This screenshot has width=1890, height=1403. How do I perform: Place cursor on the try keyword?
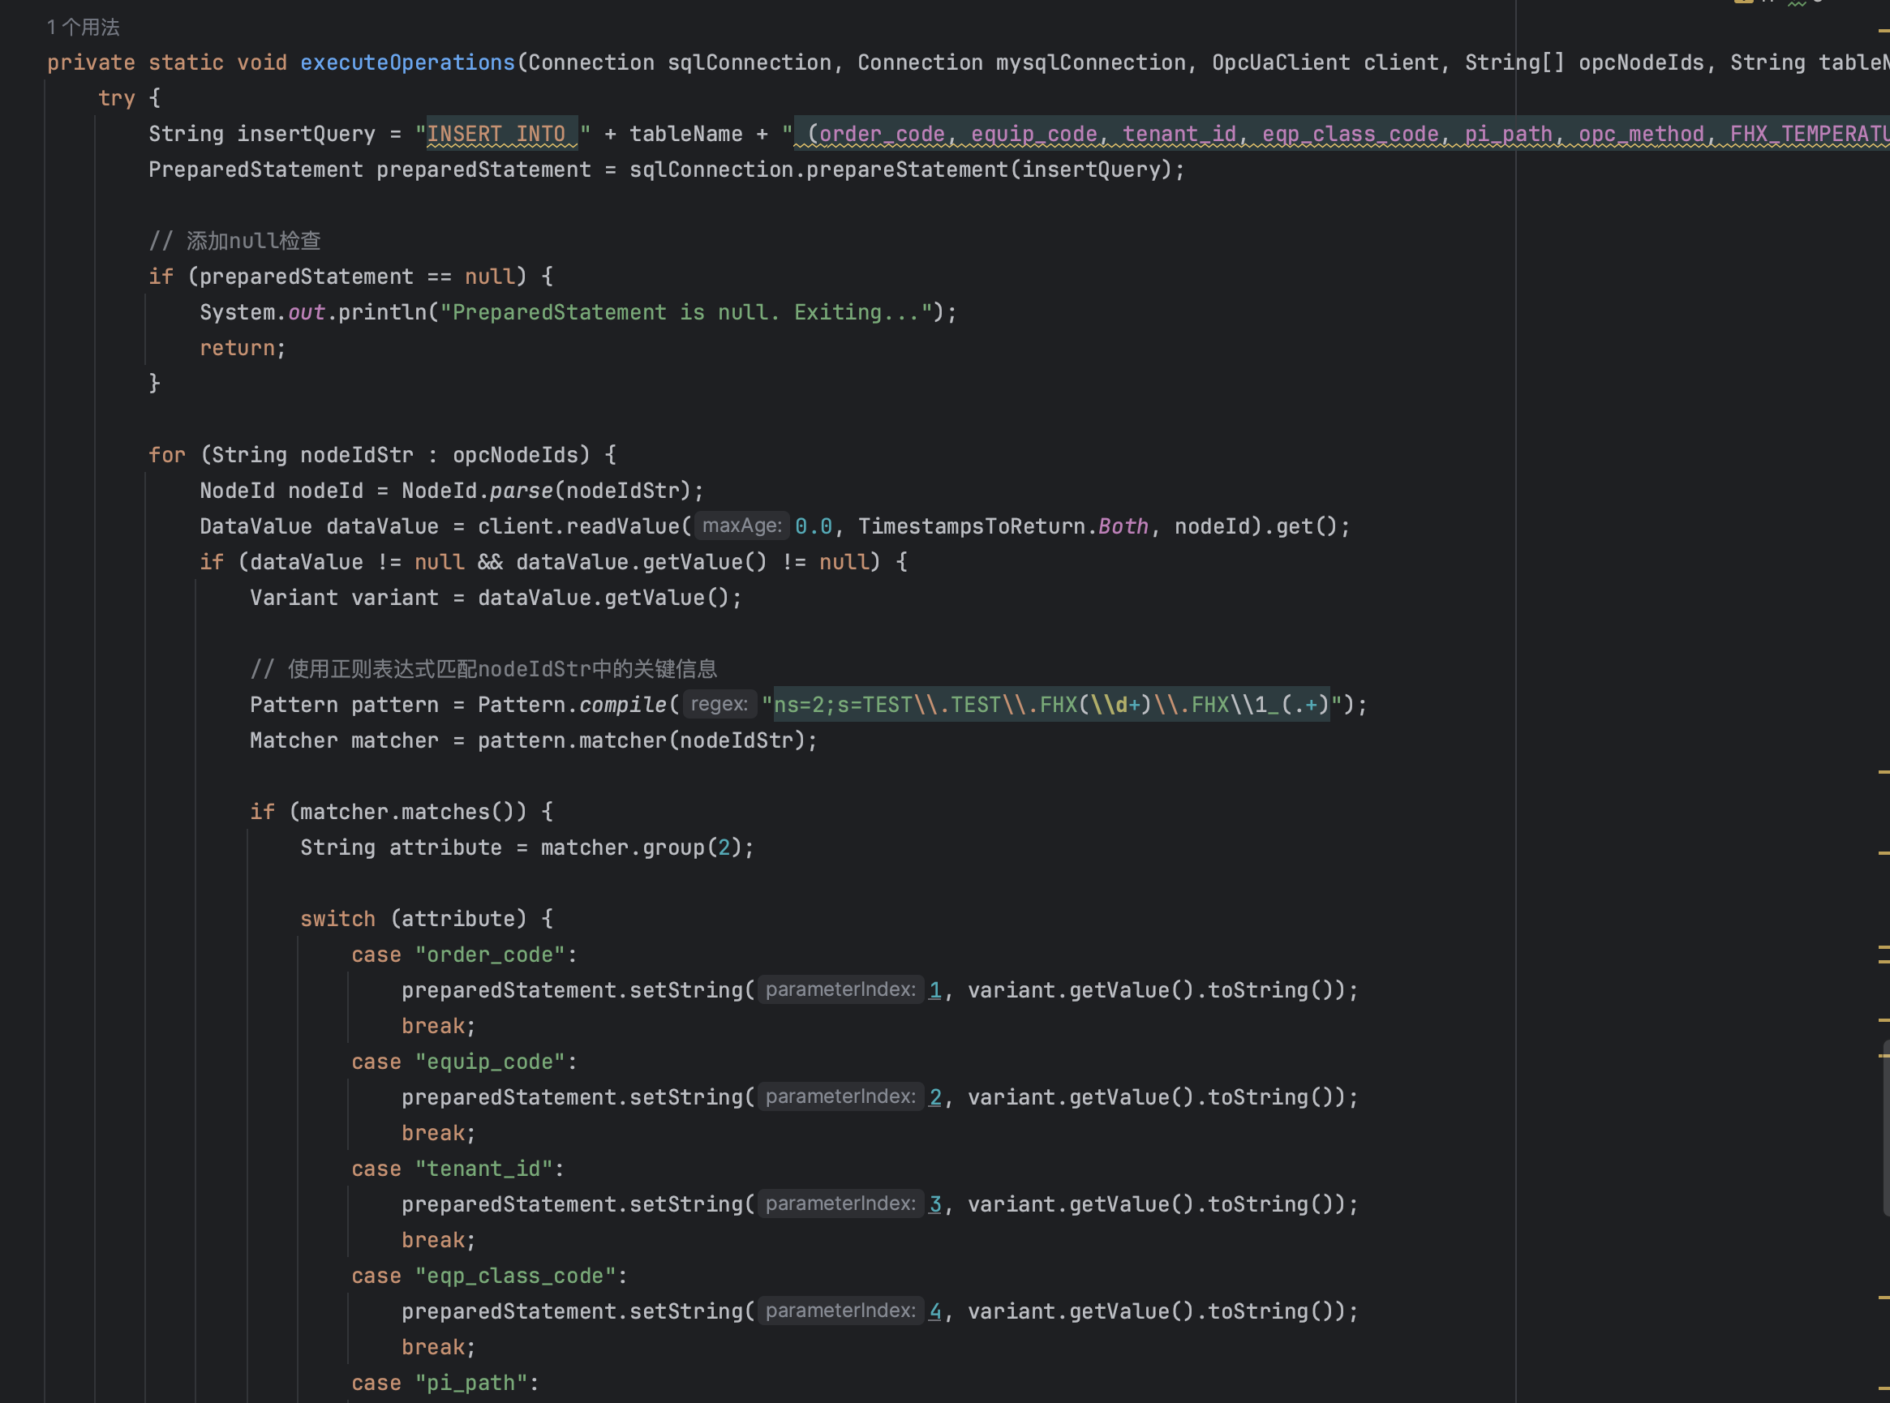click(x=116, y=98)
